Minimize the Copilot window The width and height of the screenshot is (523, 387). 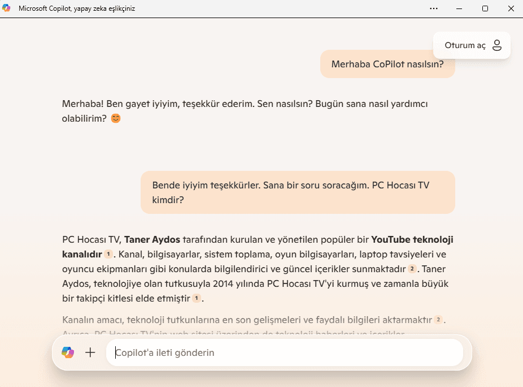[x=460, y=8]
